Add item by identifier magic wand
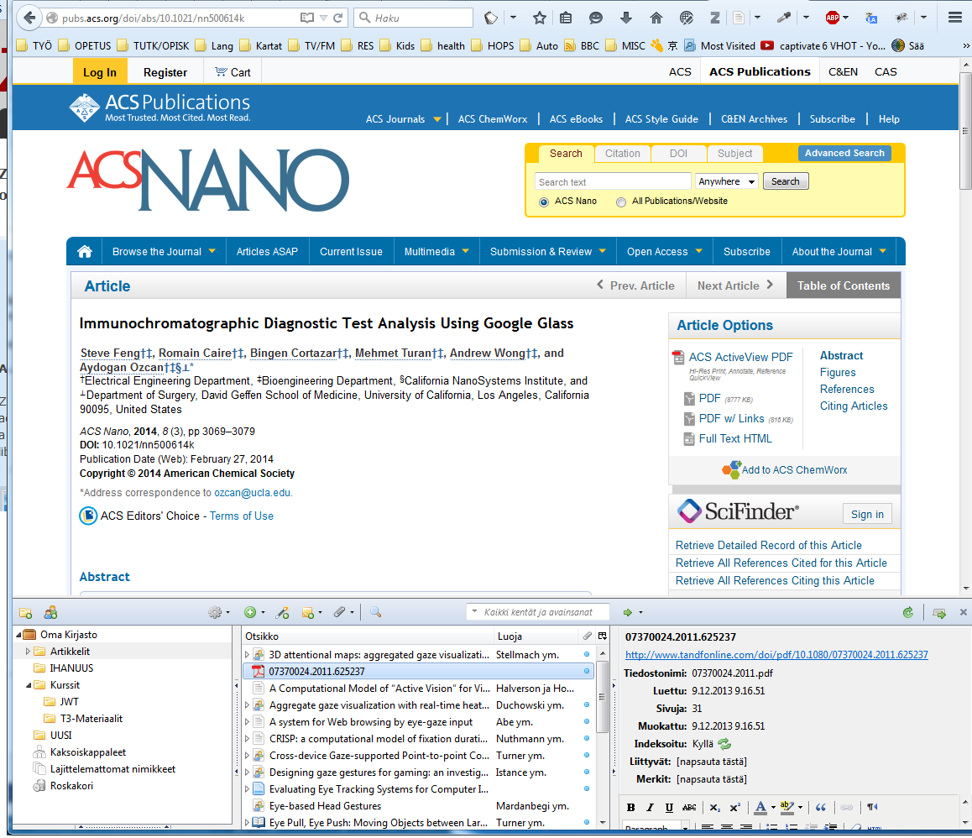 click(283, 613)
